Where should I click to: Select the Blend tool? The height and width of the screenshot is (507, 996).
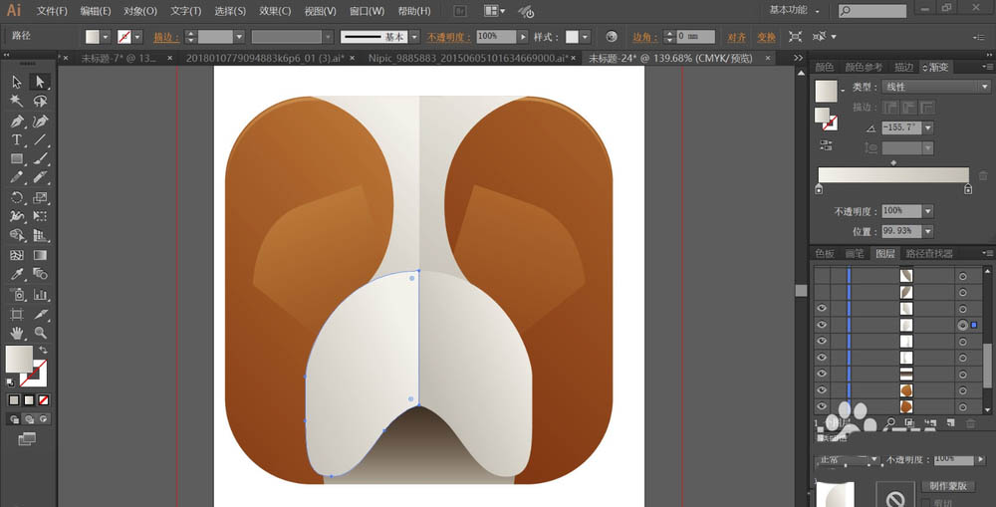[40, 274]
